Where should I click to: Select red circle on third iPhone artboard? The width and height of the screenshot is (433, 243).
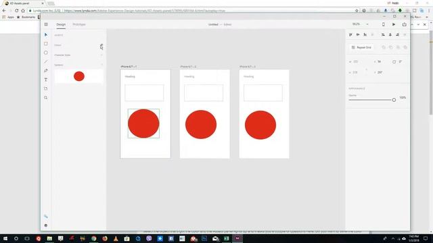tap(260, 125)
